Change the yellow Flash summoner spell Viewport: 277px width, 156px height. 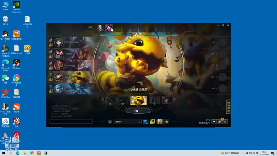(152, 122)
